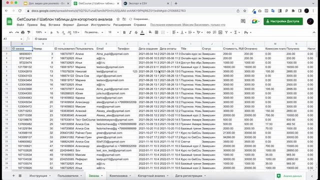
Task: Open the cell borders menu
Action: click(x=156, y=32)
